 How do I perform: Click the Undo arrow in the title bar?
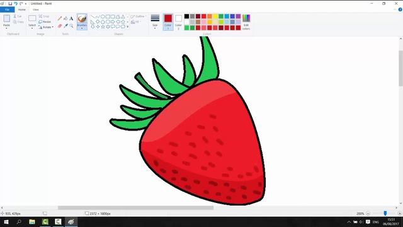click(16, 4)
